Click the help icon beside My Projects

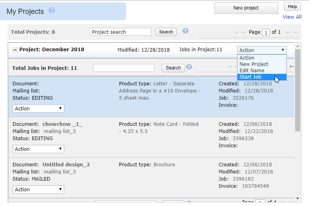click(52, 11)
